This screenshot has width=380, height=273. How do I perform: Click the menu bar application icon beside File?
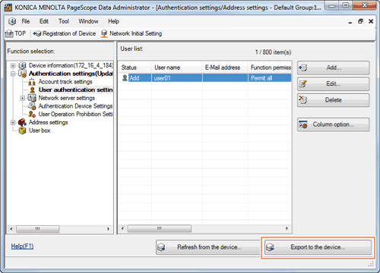[12, 21]
